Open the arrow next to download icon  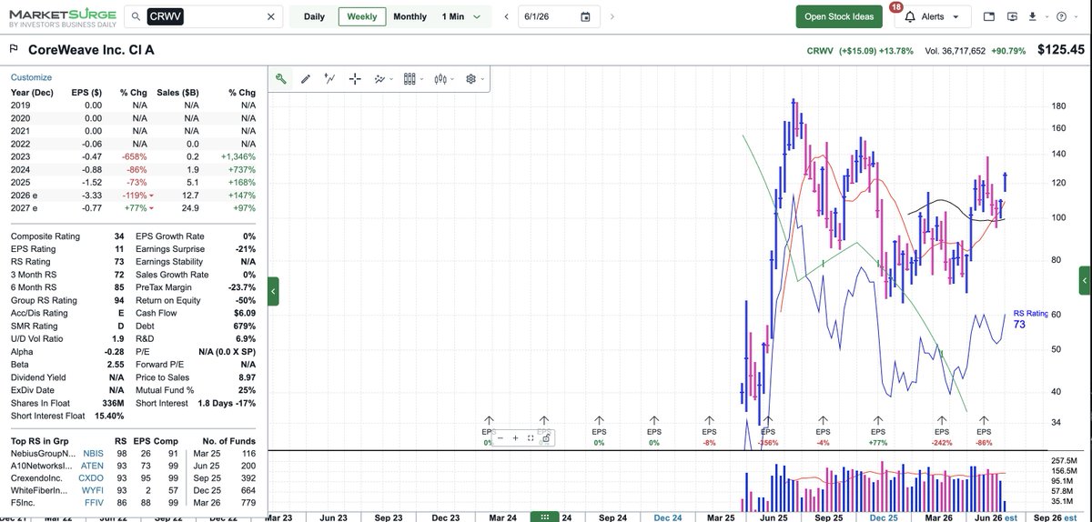pos(1046,17)
